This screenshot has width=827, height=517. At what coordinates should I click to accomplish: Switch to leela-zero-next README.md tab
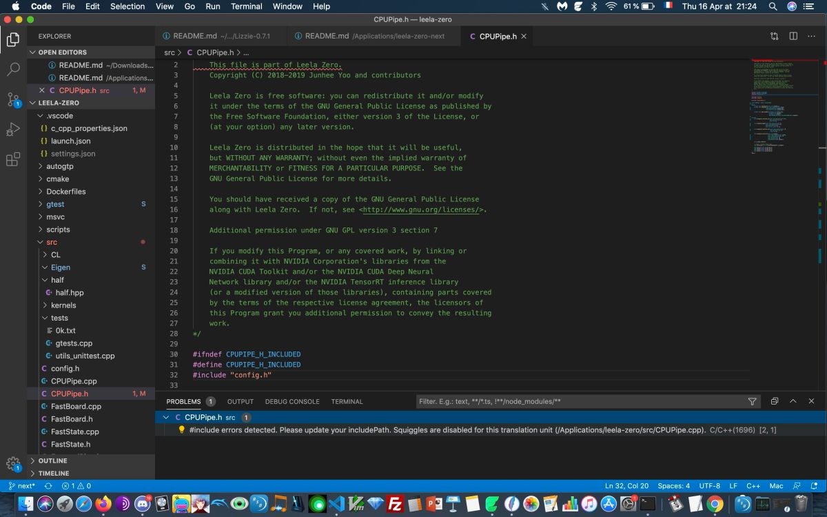tap(374, 36)
